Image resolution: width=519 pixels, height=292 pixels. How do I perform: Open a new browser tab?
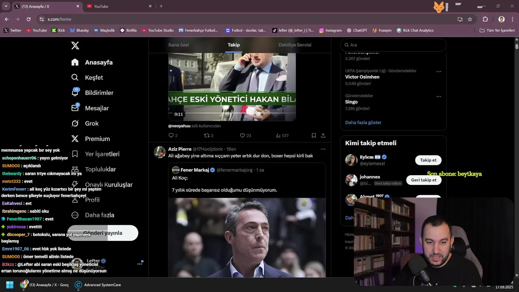[161, 6]
